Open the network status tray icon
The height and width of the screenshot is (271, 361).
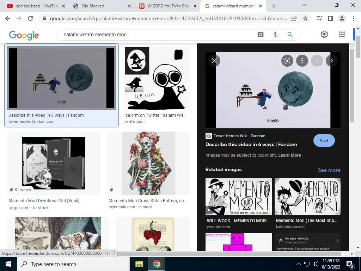307,264
